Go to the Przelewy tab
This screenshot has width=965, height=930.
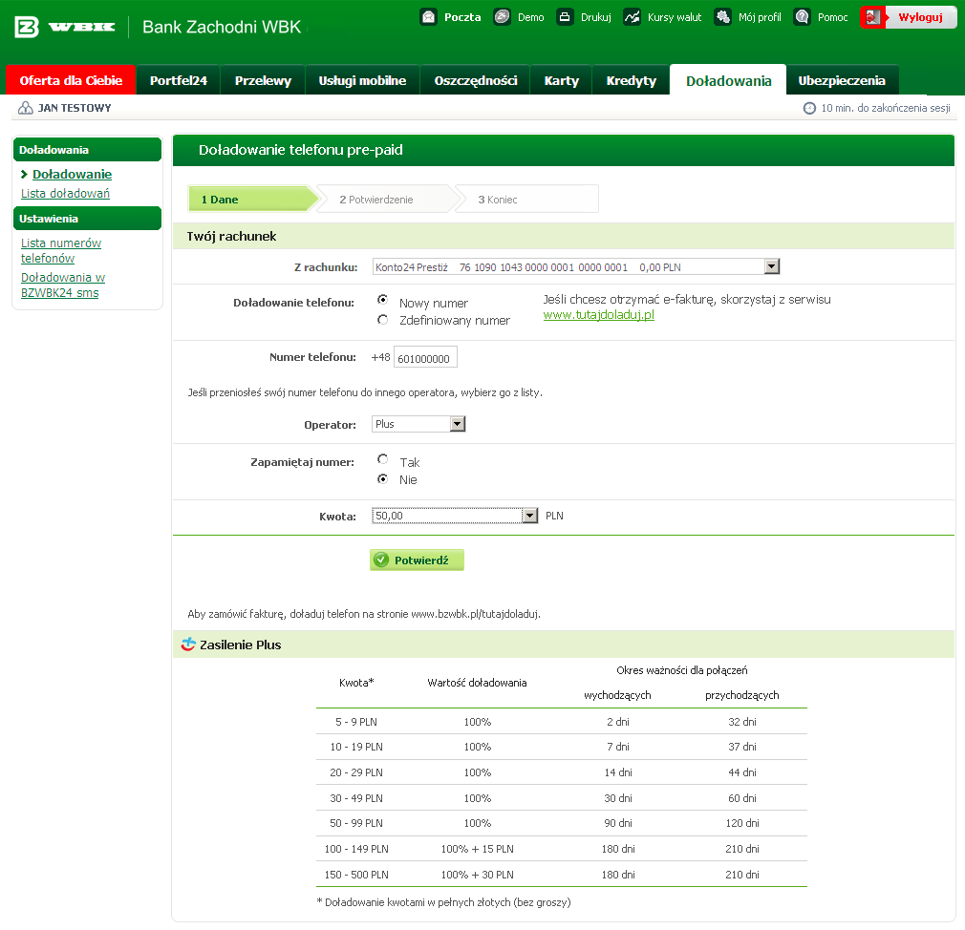pyautogui.click(x=263, y=80)
